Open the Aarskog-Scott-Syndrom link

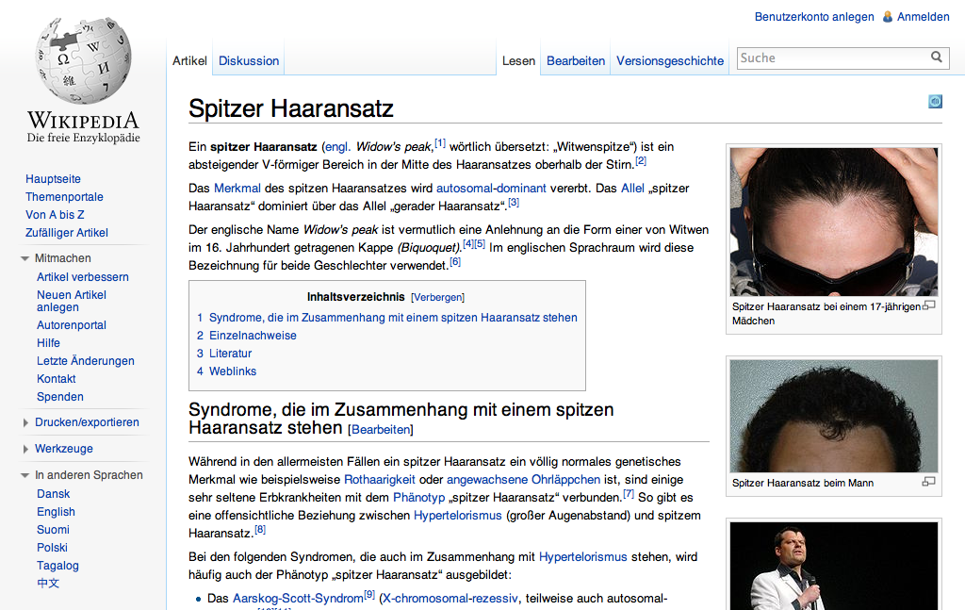(298, 599)
